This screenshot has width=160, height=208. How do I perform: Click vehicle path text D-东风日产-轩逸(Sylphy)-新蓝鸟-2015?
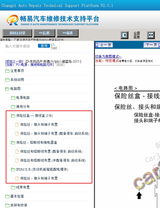click(x=53, y=61)
